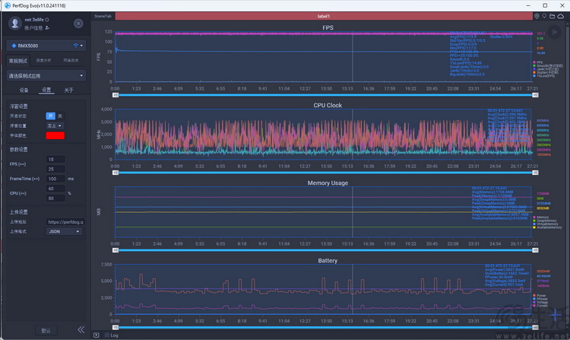Image resolution: width=570 pixels, height=340 pixels.
Task: Click the red font color swatch
Action: click(x=55, y=135)
